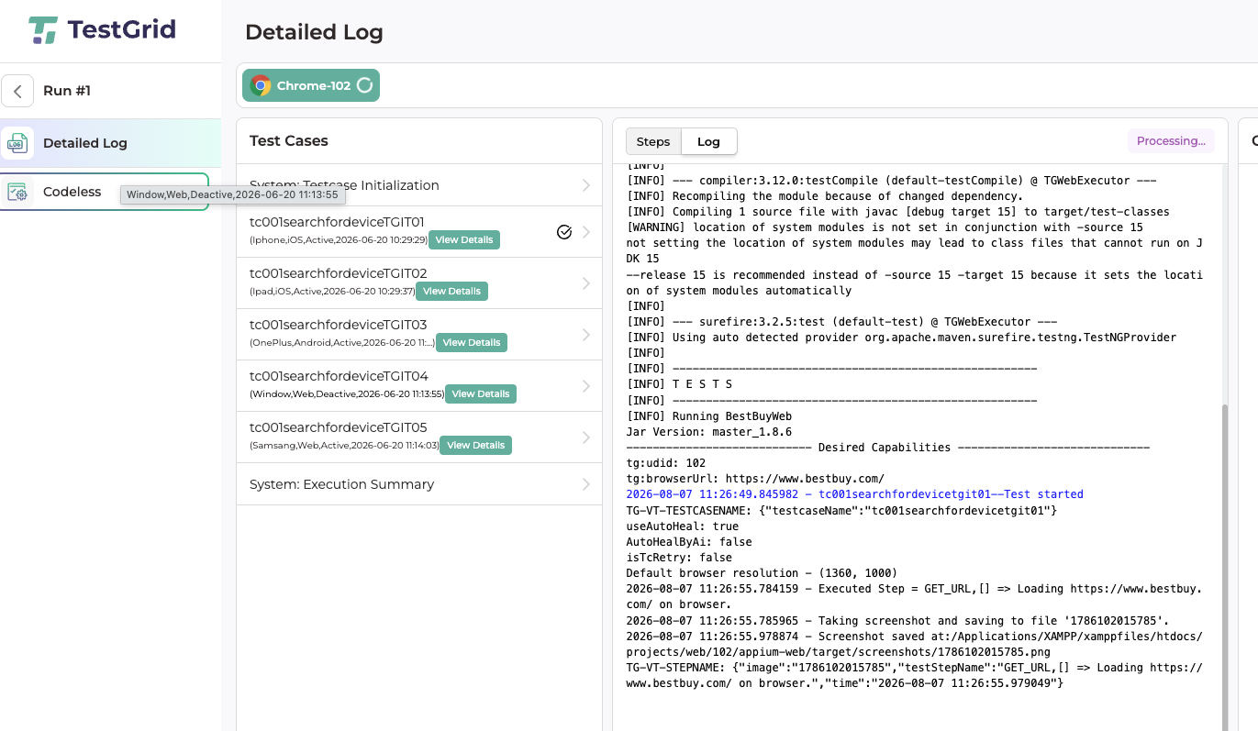Screen dimensions: 1258x731
Task: Open Detailed Log in sidebar
Action: (x=110, y=143)
